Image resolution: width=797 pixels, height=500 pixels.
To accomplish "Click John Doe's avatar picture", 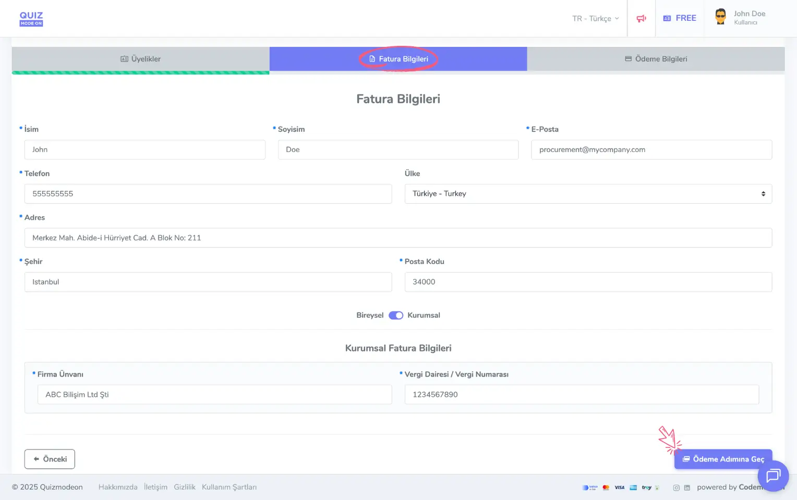I will click(720, 17).
